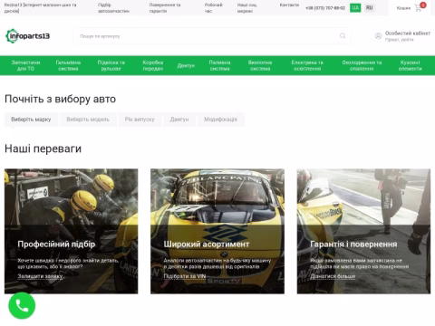Image resolution: width=435 pixels, height=326 pixels.
Task: Open Гарантія і повернення card image
Action: click(363, 231)
